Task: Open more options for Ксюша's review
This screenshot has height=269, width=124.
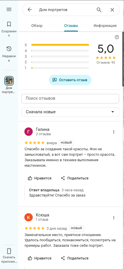Action: click(x=114, y=218)
